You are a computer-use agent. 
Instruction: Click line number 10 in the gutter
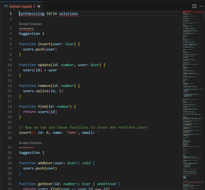10,65
